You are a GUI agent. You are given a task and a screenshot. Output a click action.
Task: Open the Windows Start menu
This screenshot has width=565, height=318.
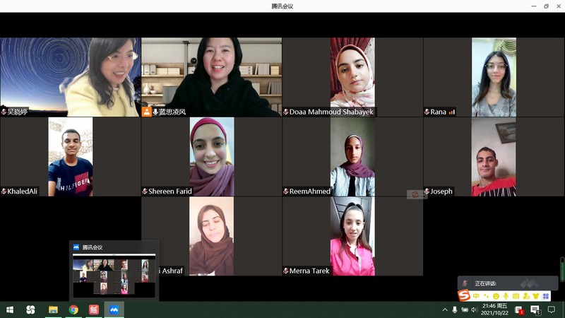click(x=10, y=310)
